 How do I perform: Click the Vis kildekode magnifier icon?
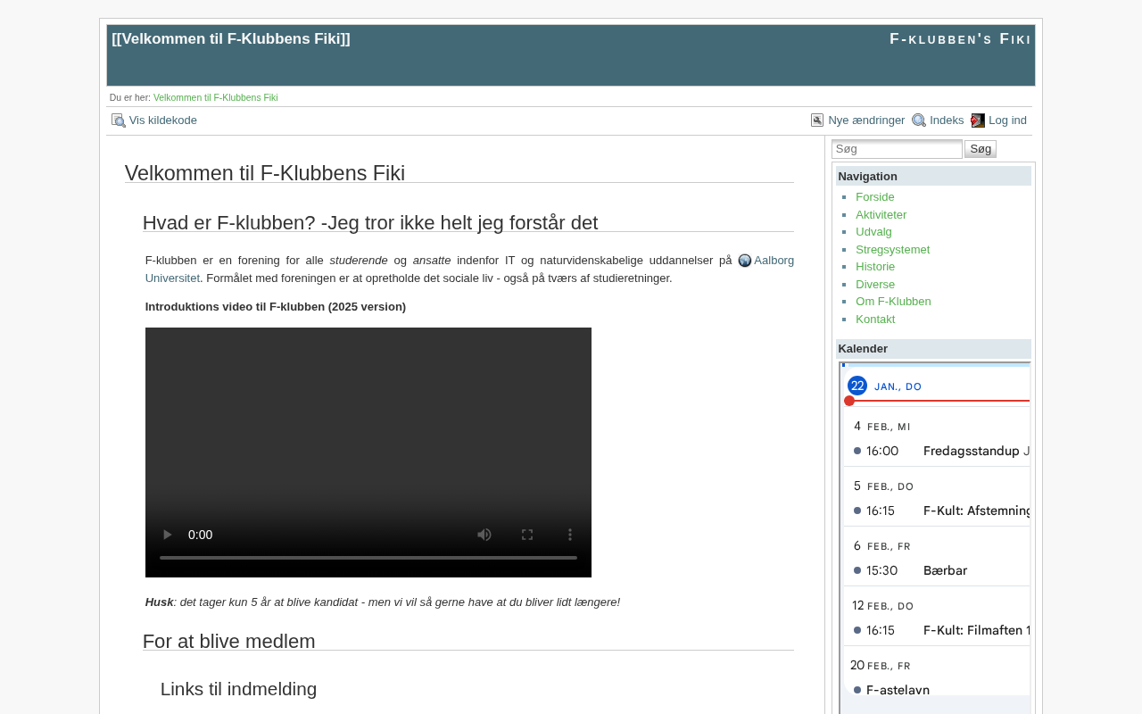(x=119, y=120)
